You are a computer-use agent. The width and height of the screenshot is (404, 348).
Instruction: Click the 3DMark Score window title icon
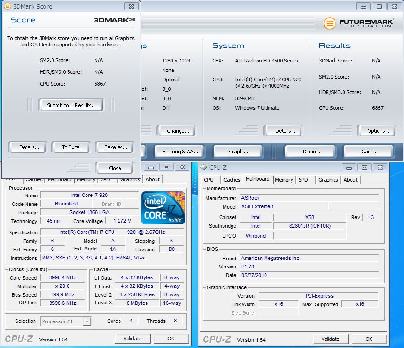(7, 7)
